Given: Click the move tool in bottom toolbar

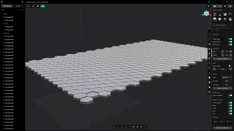Looking at the screenshot, I should pyautogui.click(x=118, y=127).
